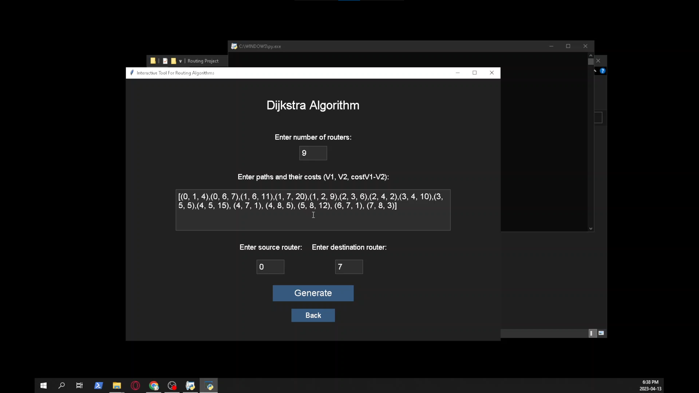Open the Opera browser taskbar icon
The image size is (699, 393).
coord(135,385)
